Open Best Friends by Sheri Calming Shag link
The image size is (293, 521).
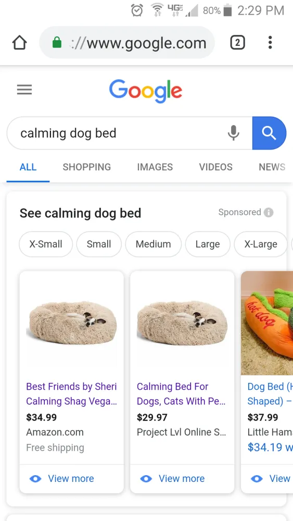(71, 394)
